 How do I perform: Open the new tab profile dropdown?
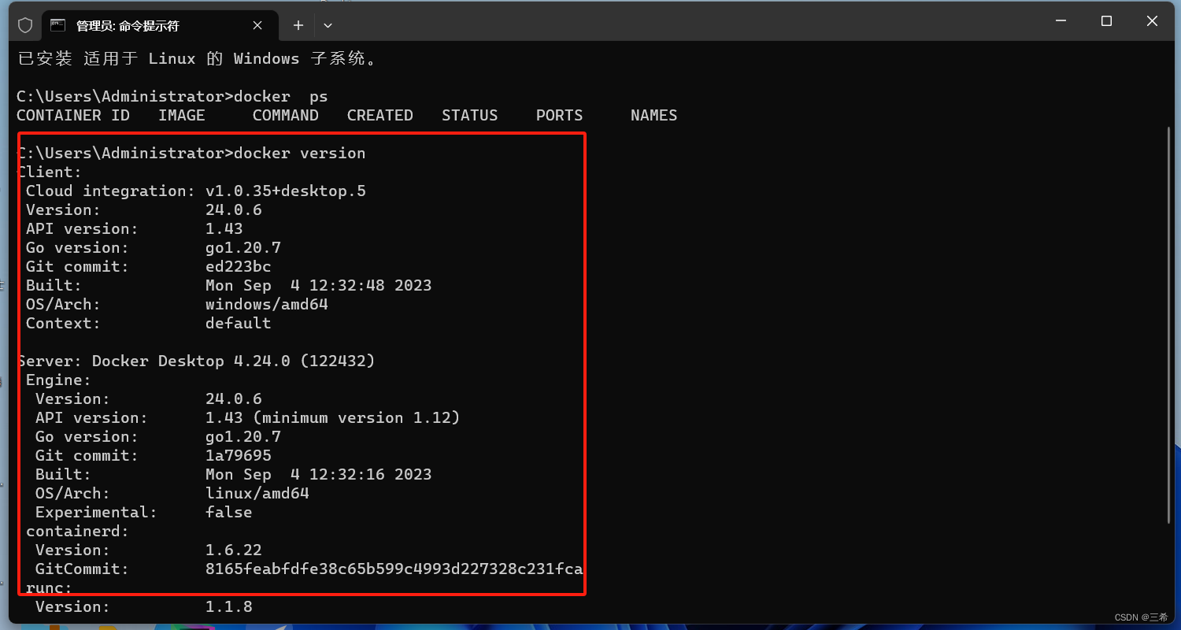pos(328,25)
